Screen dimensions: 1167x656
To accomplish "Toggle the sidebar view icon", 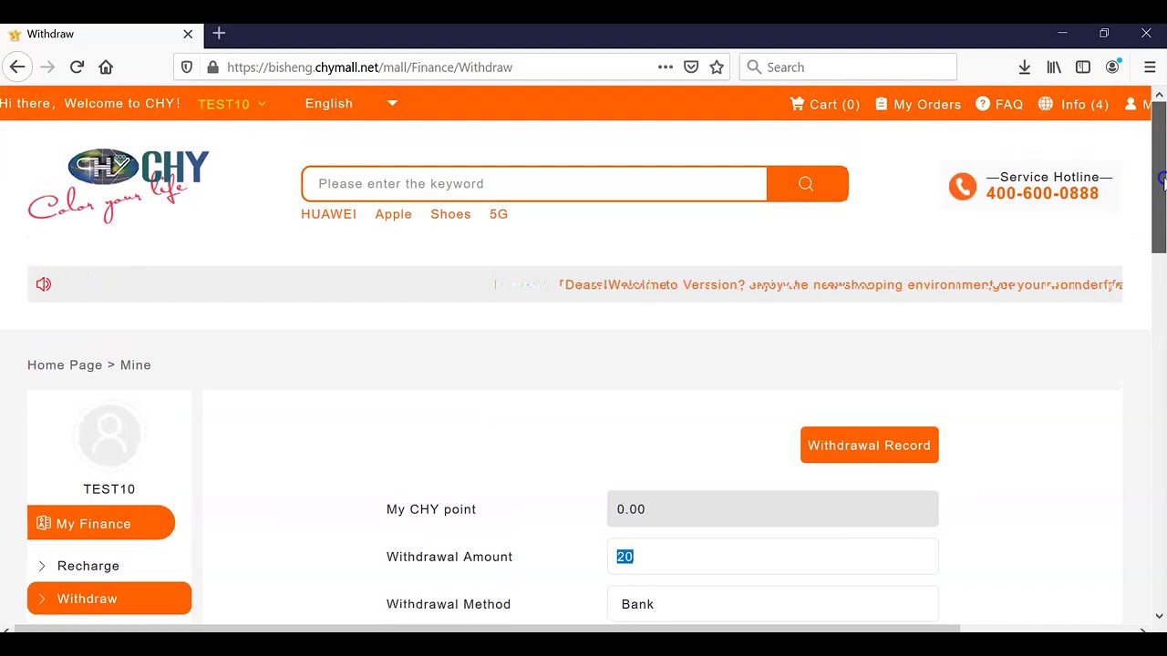I will [1083, 67].
